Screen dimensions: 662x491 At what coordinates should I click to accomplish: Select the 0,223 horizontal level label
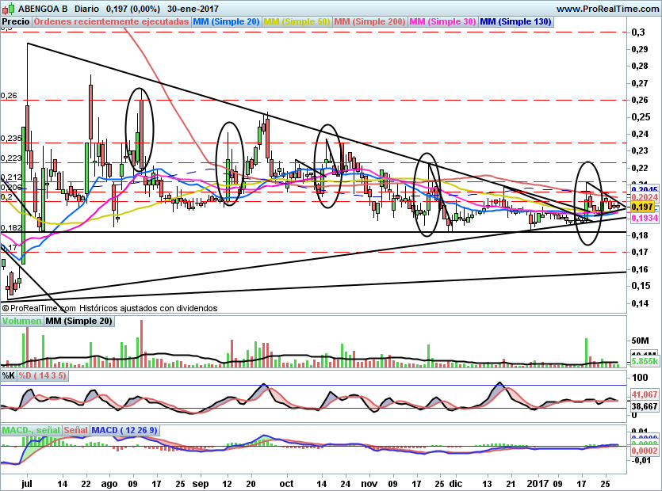(11, 158)
